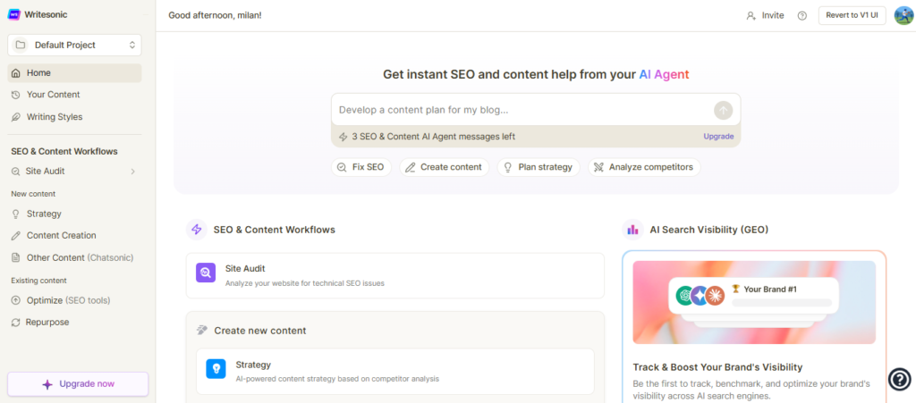Click the Content Creation pencil icon

click(16, 236)
